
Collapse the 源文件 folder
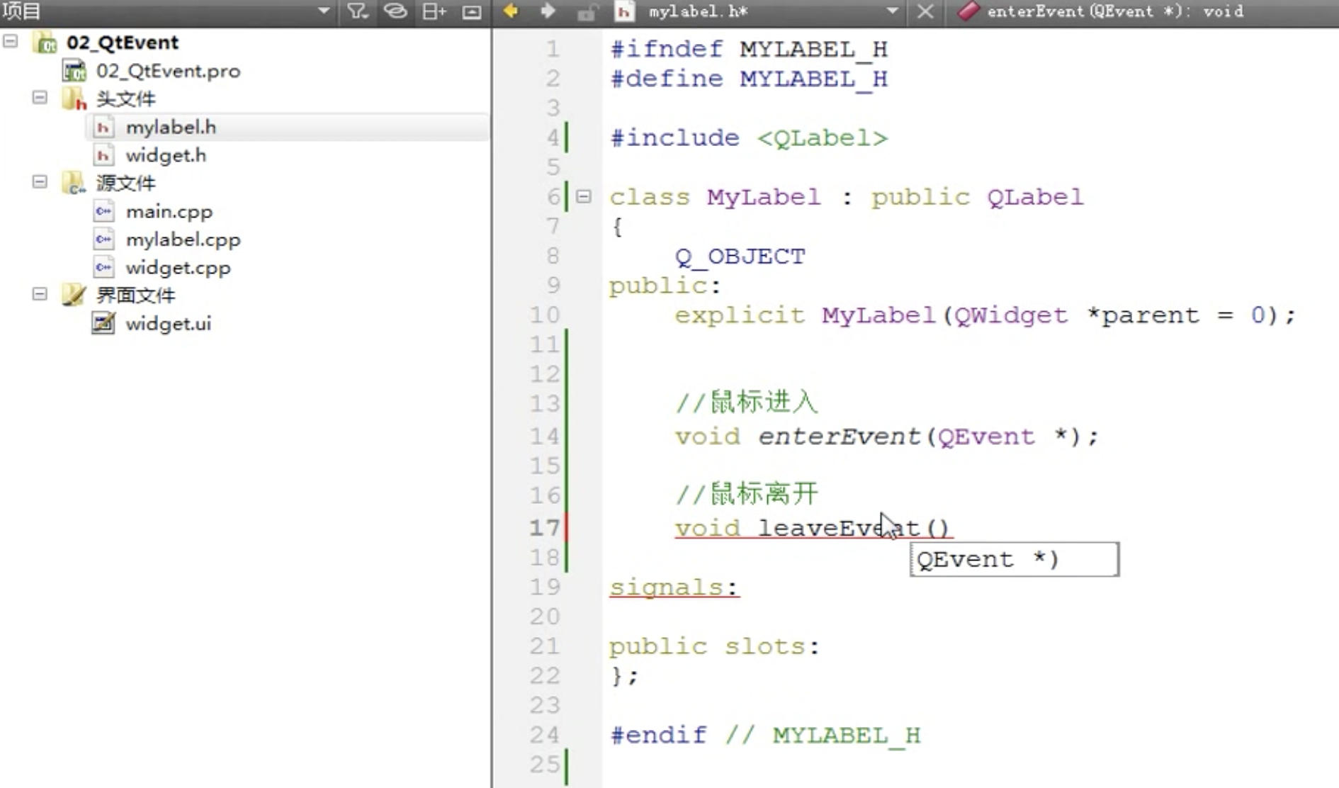coord(40,182)
